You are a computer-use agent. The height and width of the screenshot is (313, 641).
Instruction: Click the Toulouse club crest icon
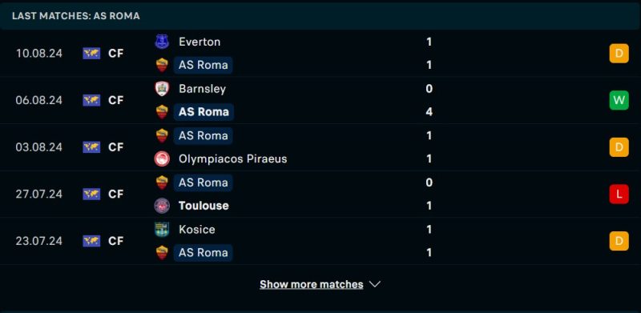pyautogui.click(x=162, y=206)
